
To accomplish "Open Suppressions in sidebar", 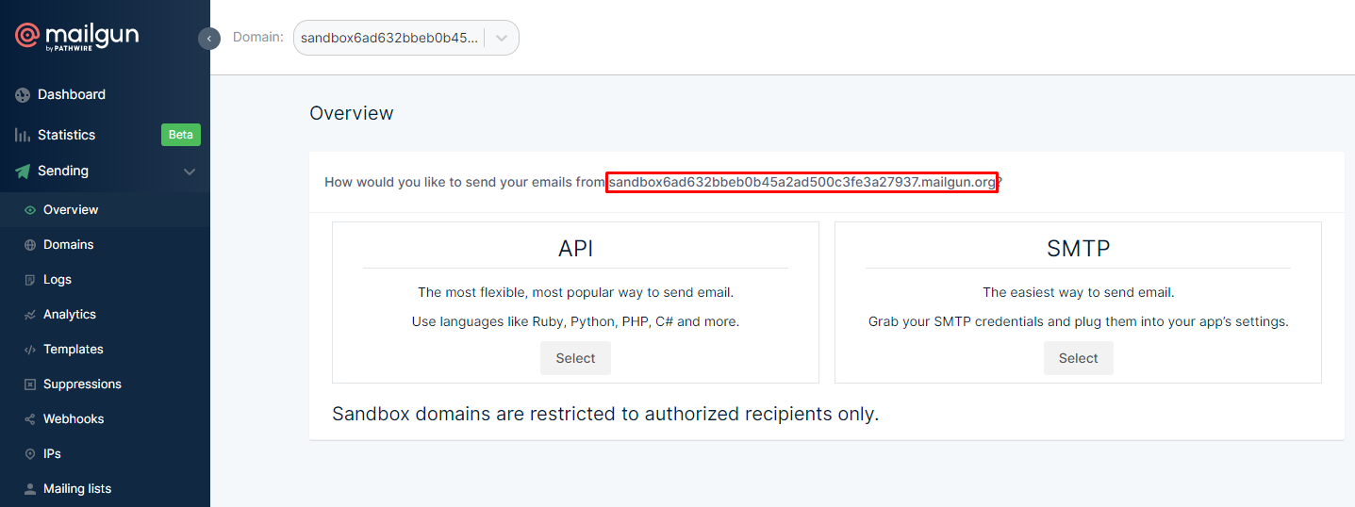I will [x=82, y=384].
